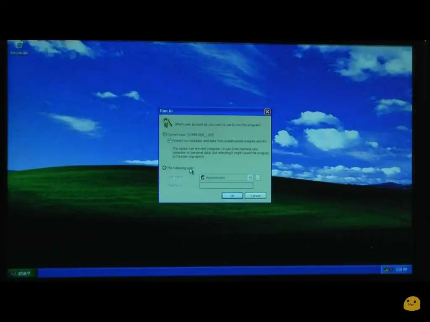Image resolution: width=430 pixels, height=322 pixels.
Task: Close the Run As dialog
Action: 267,112
